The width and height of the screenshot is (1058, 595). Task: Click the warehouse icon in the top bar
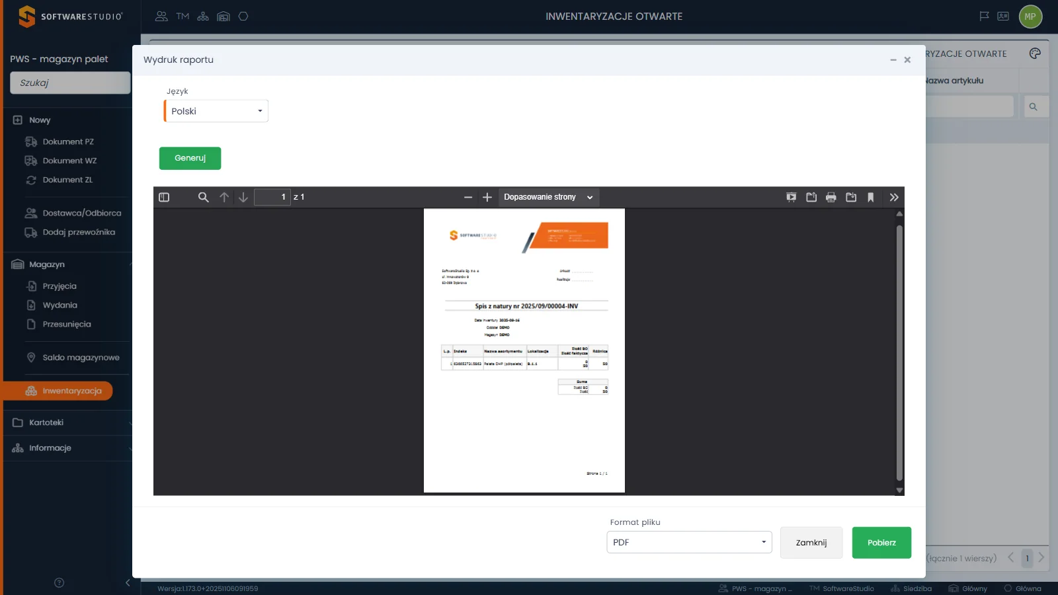(224, 16)
